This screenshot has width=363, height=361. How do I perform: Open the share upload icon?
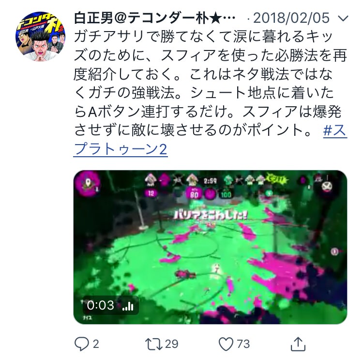[298, 344]
